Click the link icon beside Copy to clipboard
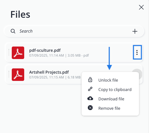Screen dimensions: 149x133 (90, 89)
